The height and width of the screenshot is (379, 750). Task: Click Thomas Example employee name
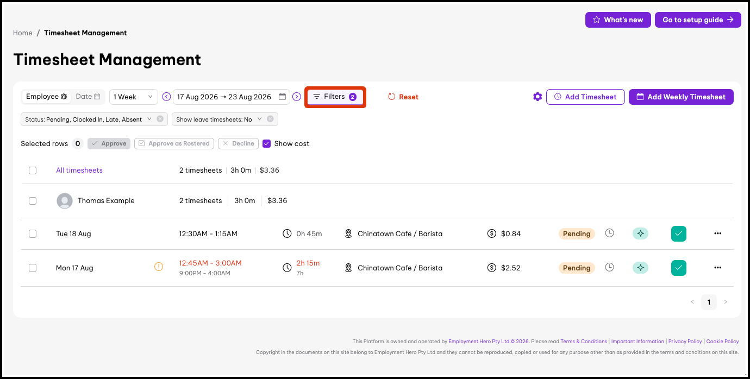(106, 200)
